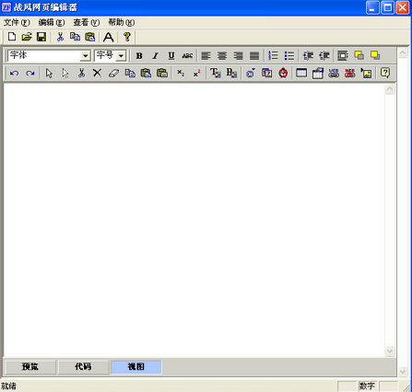Click the editor's scroll down arrow
This screenshot has height=392, width=412.
pyautogui.click(x=390, y=351)
